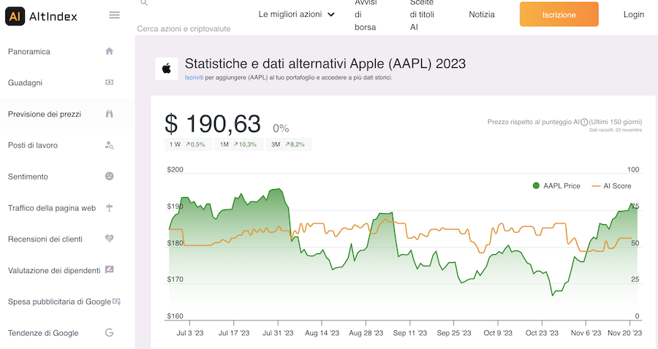This screenshot has height=349, width=658.
Task: Click the Oct 23 '23 axis label
Action: (x=542, y=333)
